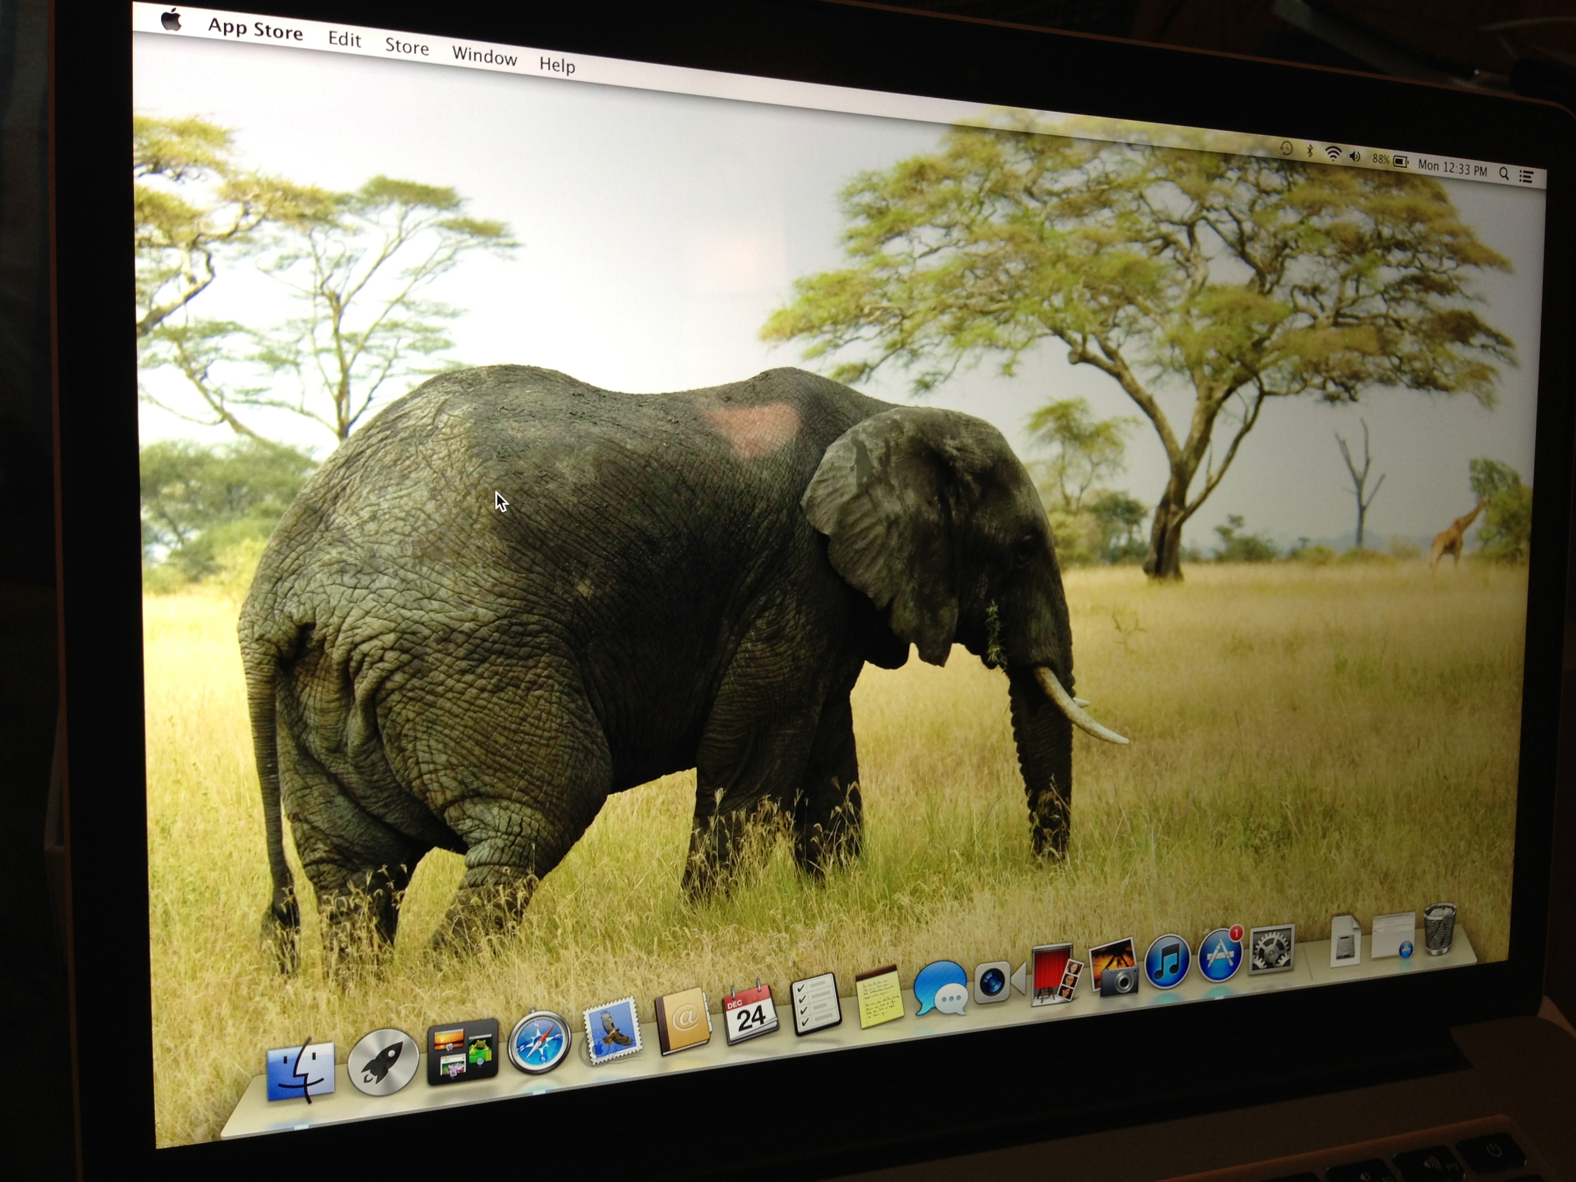Viewport: 1576px width, 1182px height.
Task: Open the Edit menu
Action: pos(344,39)
